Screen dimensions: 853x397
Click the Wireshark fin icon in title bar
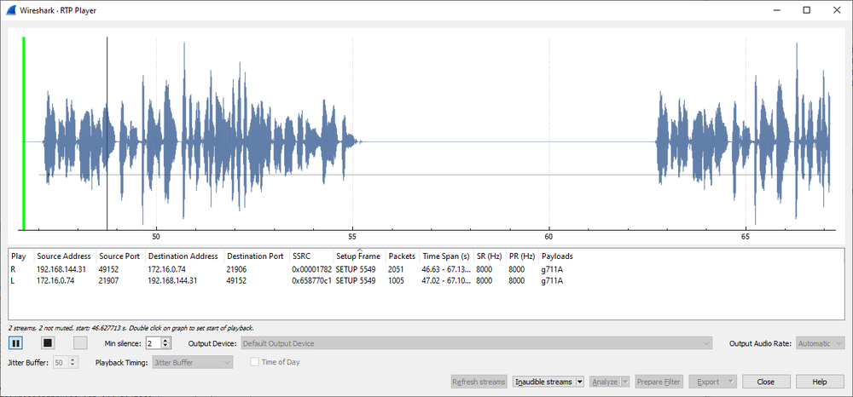pyautogui.click(x=11, y=9)
